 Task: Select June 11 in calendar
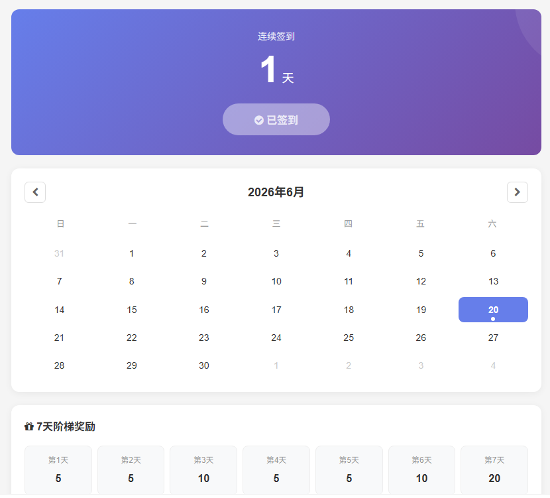click(x=349, y=281)
